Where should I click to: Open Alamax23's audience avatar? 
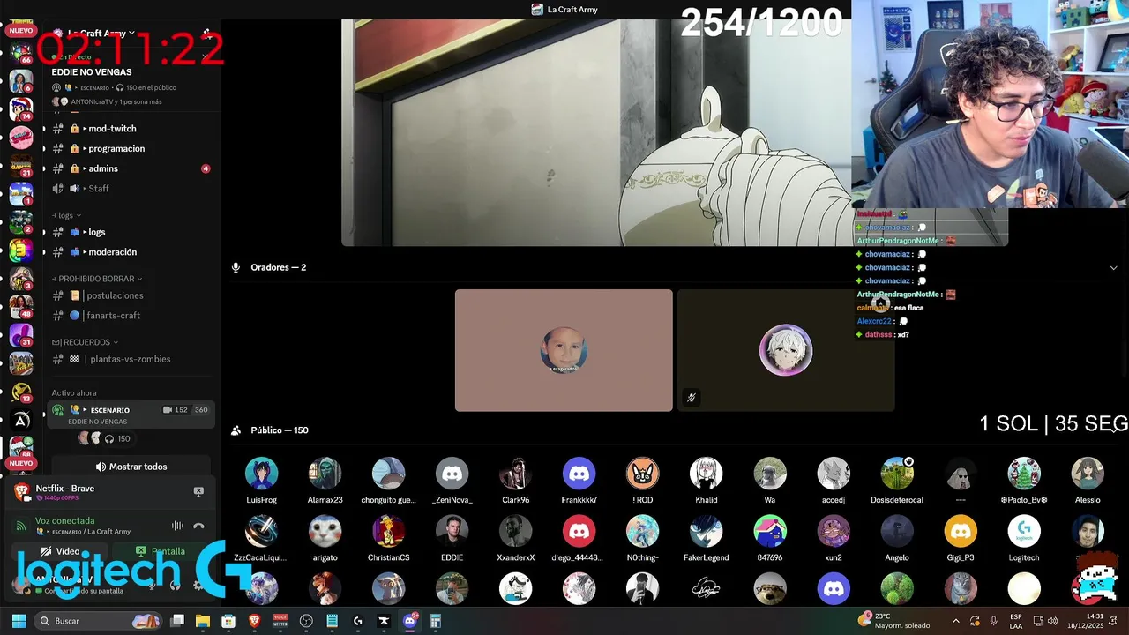[325, 474]
